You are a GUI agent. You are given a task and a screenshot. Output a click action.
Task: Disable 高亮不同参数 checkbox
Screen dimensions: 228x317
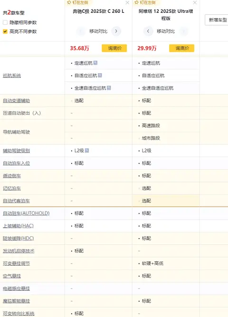[x=5, y=31]
